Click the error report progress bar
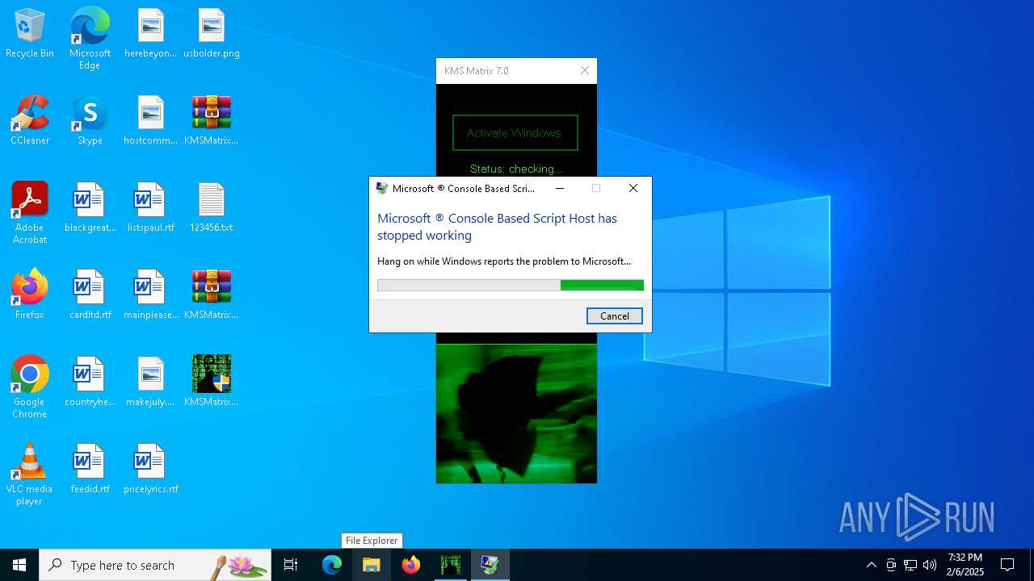The width and height of the screenshot is (1034, 581). (511, 285)
